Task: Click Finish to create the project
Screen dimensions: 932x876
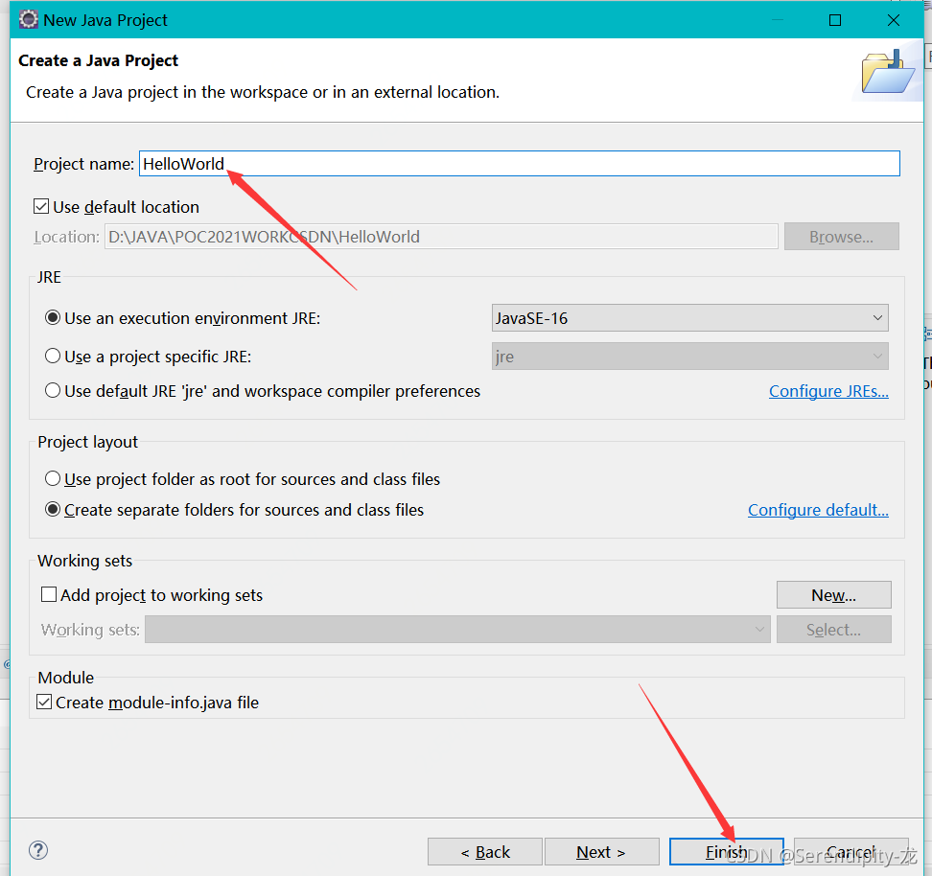Action: coord(727,852)
